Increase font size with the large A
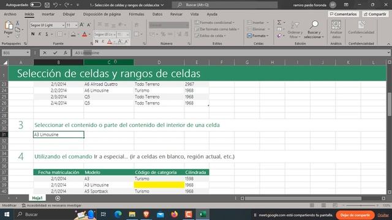Image resolution: width=392 pixels, height=220 pixels. pyautogui.click(x=81, y=24)
